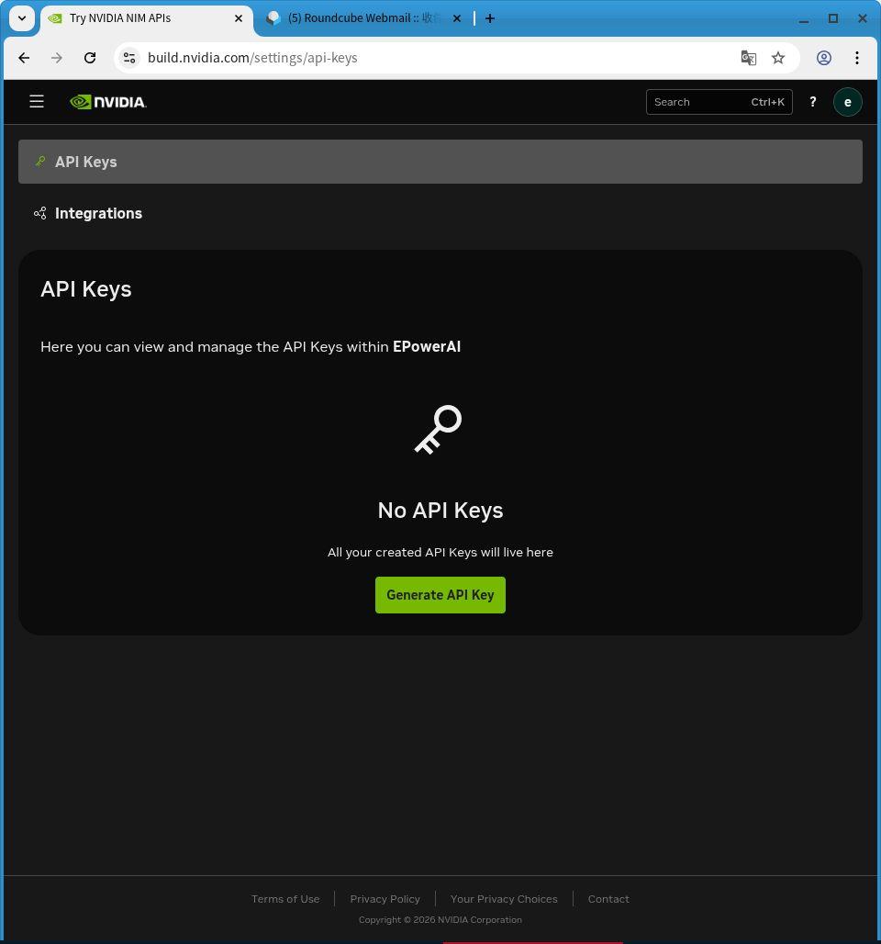The width and height of the screenshot is (881, 944).
Task: Open the Chrome profile icon
Action: (824, 58)
